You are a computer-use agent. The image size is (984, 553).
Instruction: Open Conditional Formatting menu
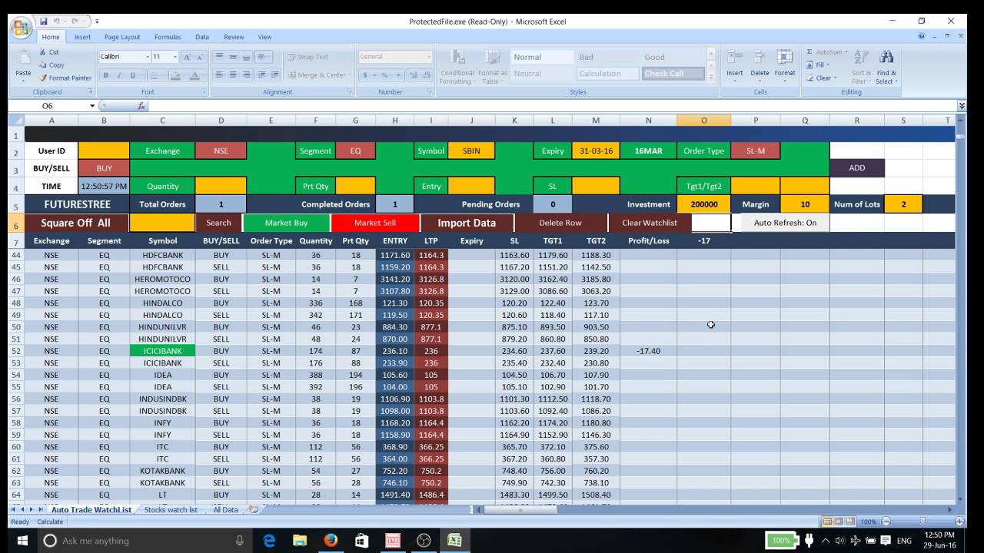[457, 67]
